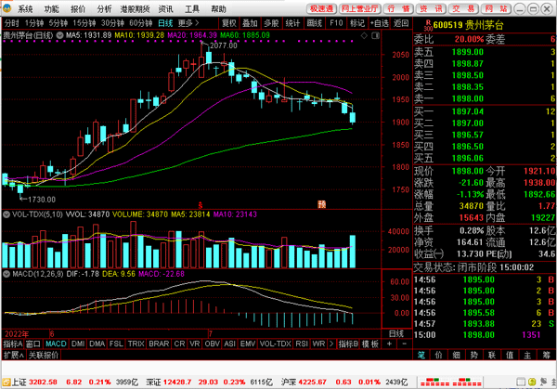Open the F10 company info
557x389 pixels.
pos(336,23)
